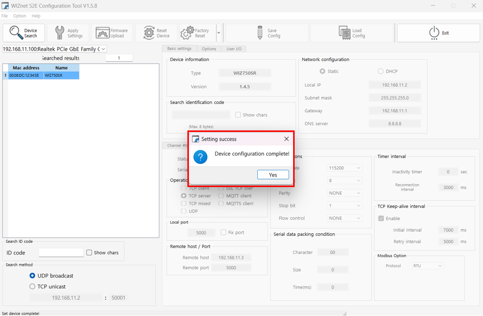Click the Device Search magnifier icon
Screen dimensions: 483x316
tap(14, 33)
